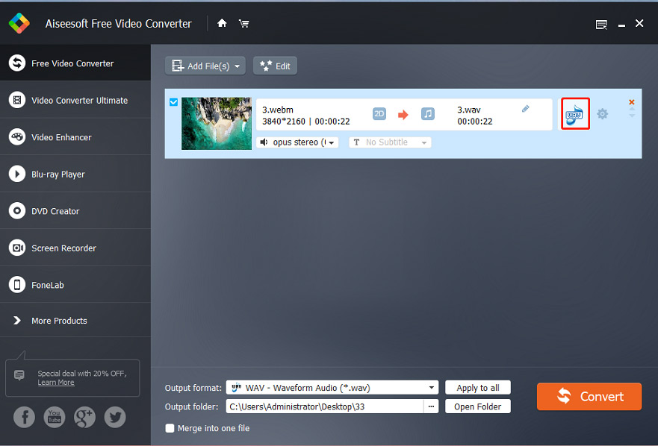658x446 pixels.
Task: Click the 3.webm beach video thumbnail
Action: (x=216, y=123)
